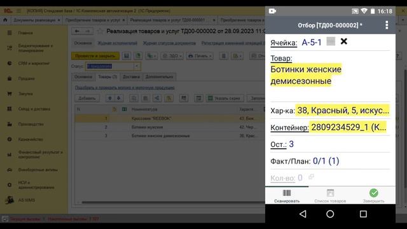Open Склад и доставка sidebar section

(x=34, y=109)
